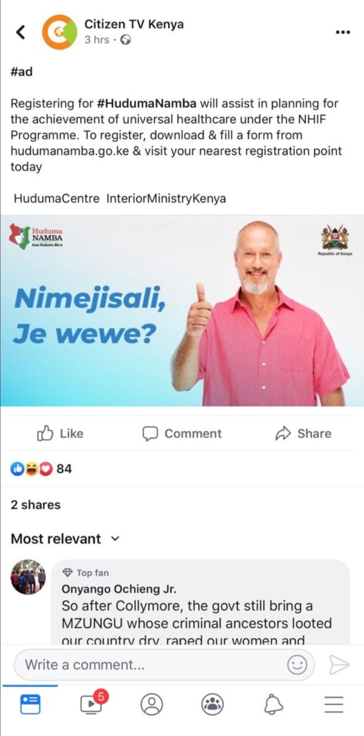364x736 pixels.
Task: Open the Nimejisali ad image
Action: (x=182, y=310)
